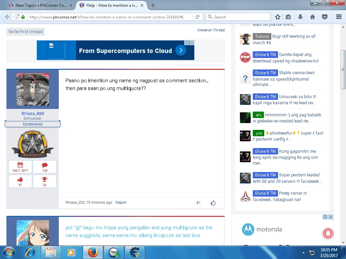Click scrollbar down arrow
The width and height of the screenshot is (346, 259).
click(343, 243)
